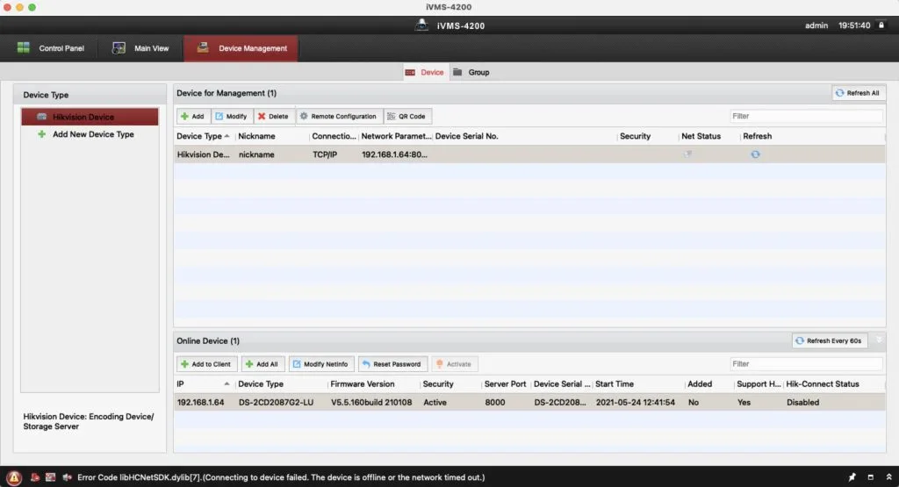Click the refresh icon in nickname device row
The height and width of the screenshot is (487, 899).
pyautogui.click(x=755, y=154)
